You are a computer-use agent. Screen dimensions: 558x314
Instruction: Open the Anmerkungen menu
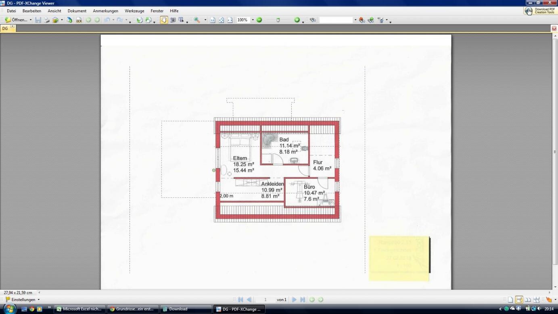(105, 11)
